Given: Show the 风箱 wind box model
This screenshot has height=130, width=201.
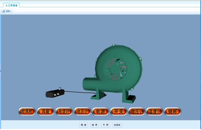Looking at the screenshot, I should (45, 111).
